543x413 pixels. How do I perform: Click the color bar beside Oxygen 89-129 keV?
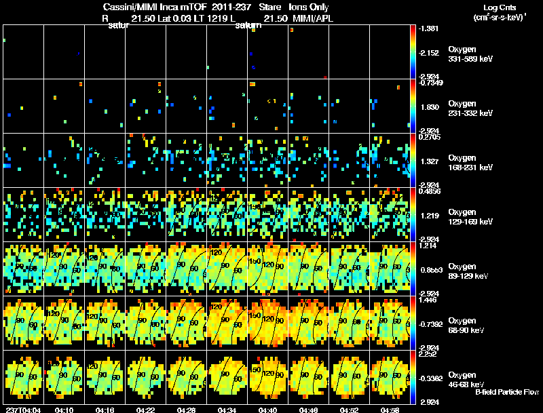pos(413,269)
